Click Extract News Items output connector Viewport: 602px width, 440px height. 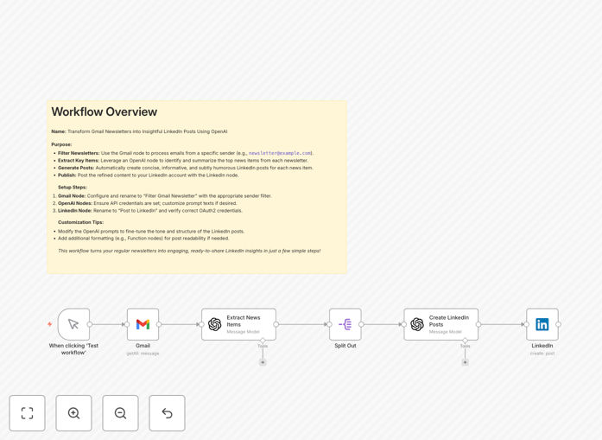click(x=276, y=324)
